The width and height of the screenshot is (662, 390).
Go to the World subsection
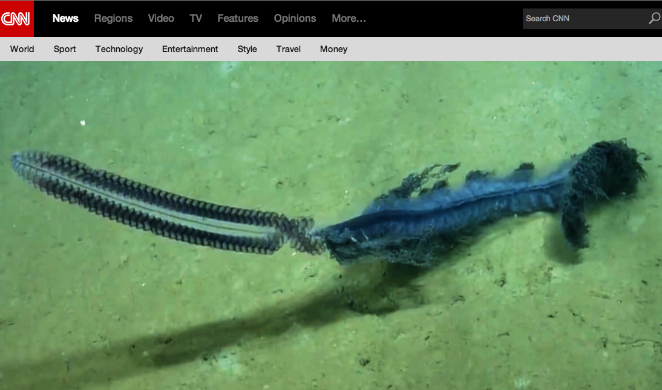point(22,49)
